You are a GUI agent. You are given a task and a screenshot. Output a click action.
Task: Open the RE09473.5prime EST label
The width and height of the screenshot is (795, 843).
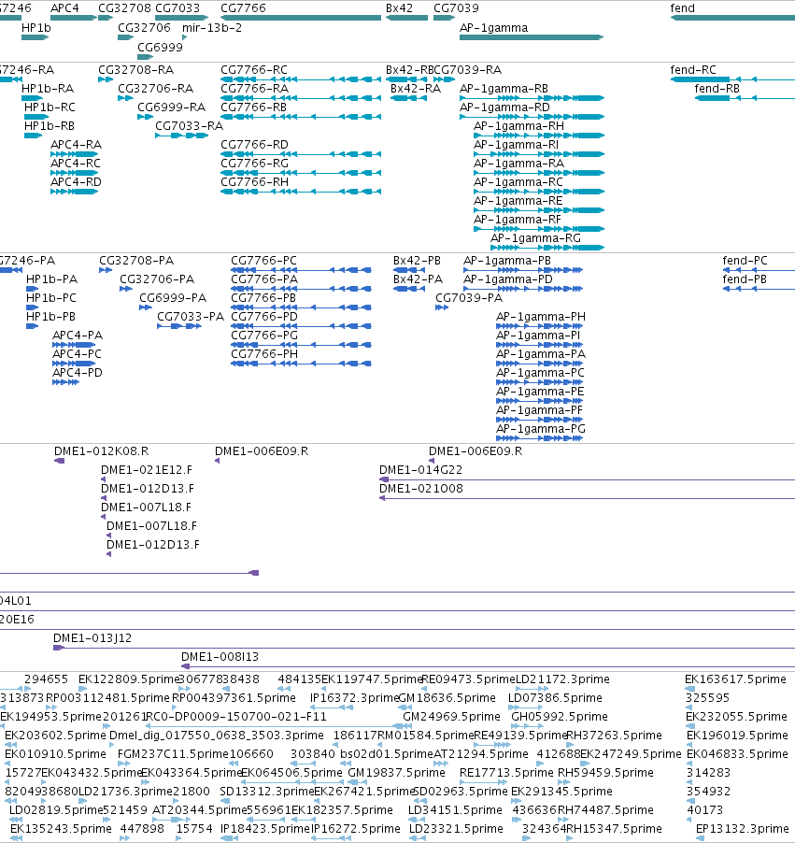[x=468, y=679]
